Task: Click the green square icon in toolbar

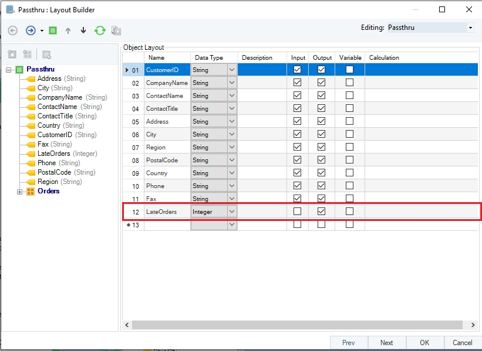Action: (x=53, y=30)
